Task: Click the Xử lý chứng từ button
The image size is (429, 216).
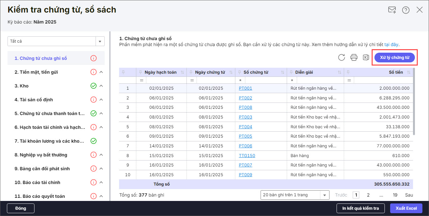Action: click(x=395, y=58)
